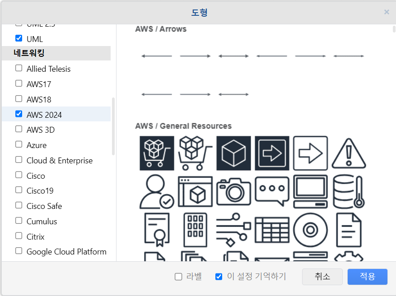Select the dark shopping cart marketplace icon
The height and width of the screenshot is (296, 396).
[x=157, y=153]
